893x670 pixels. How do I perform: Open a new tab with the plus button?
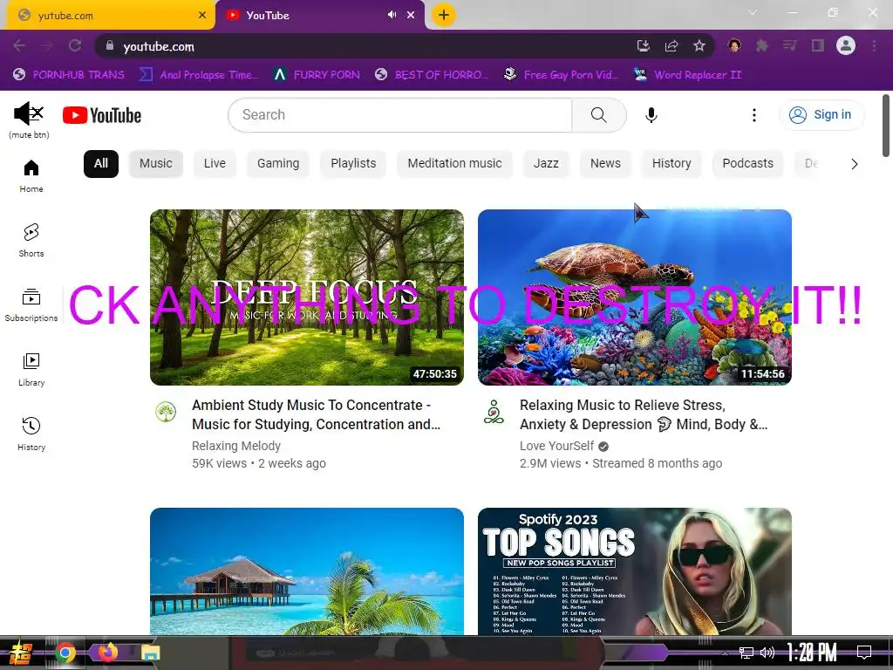pyautogui.click(x=444, y=15)
